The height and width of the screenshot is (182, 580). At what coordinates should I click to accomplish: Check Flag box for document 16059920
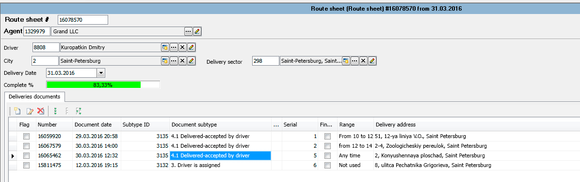(26, 136)
